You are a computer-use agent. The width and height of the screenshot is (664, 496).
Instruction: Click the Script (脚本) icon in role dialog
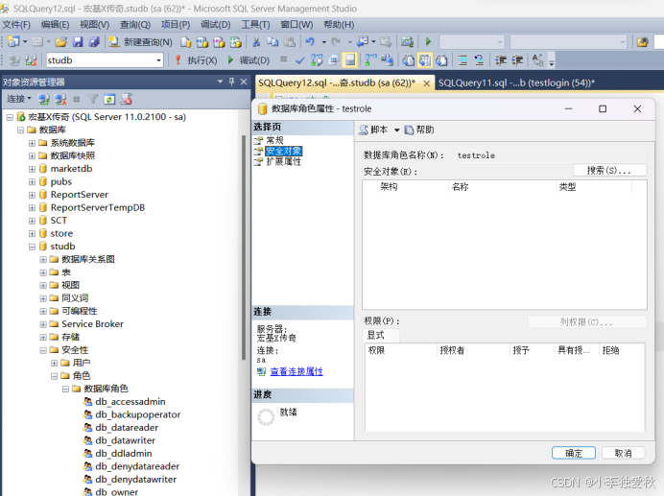click(364, 130)
